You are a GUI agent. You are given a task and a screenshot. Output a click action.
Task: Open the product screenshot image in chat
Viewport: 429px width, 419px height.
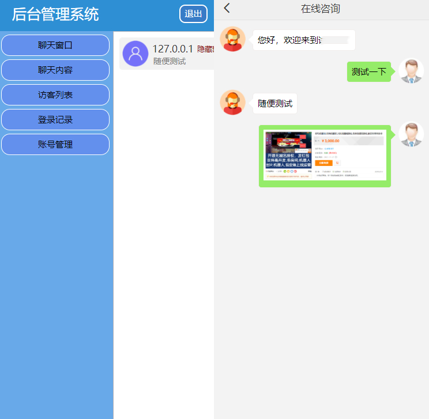325,156
